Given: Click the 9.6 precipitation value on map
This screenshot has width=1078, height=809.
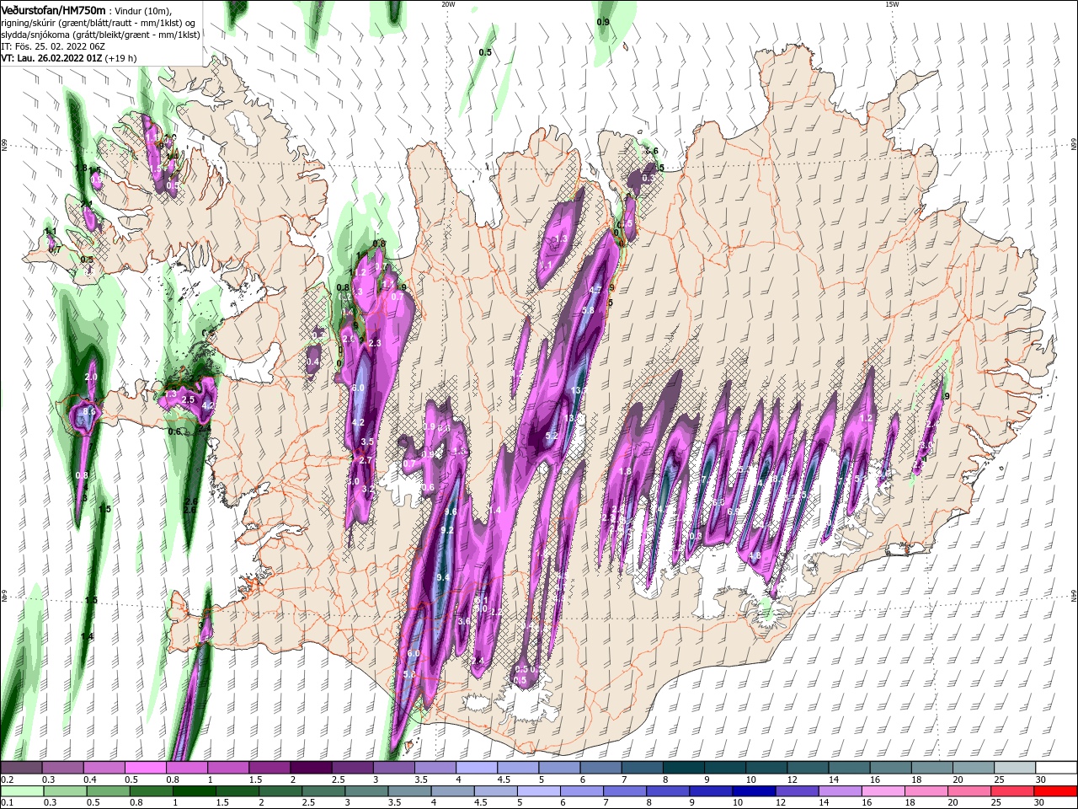Looking at the screenshot, I should pos(451,512).
